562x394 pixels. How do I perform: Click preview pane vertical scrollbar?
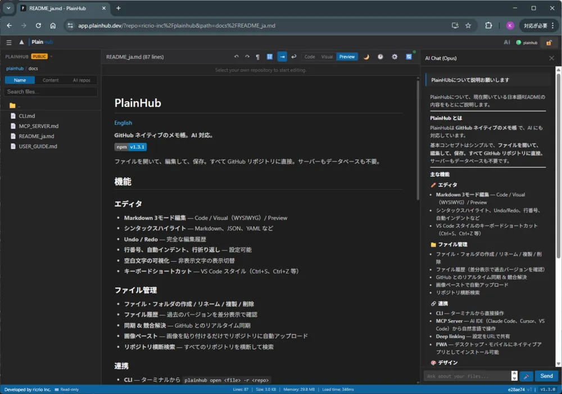[418, 140]
